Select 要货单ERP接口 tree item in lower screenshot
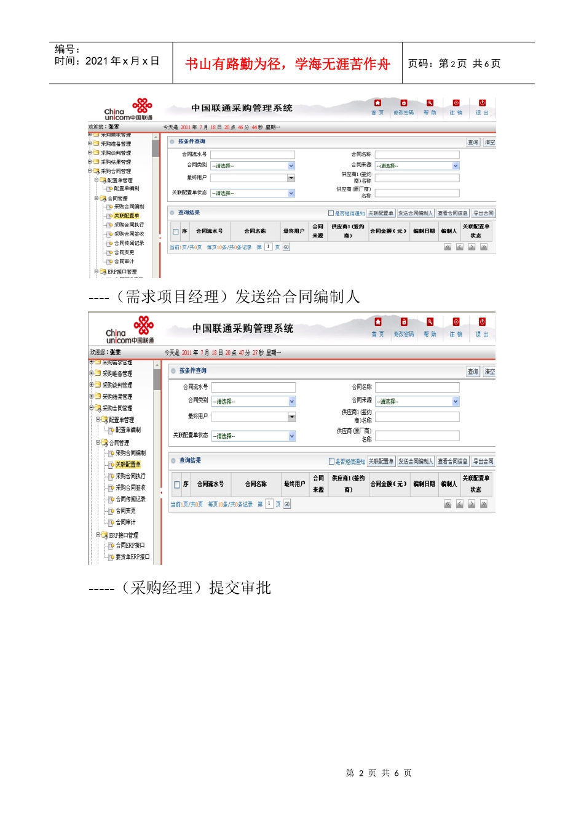 pyautogui.click(x=132, y=557)
